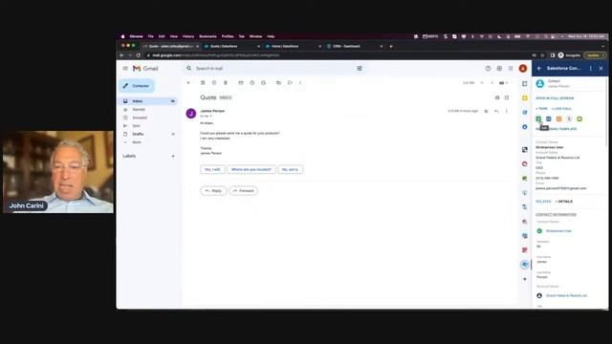The height and width of the screenshot is (344, 612).
Task: Archive the Quote email
Action: [203, 83]
